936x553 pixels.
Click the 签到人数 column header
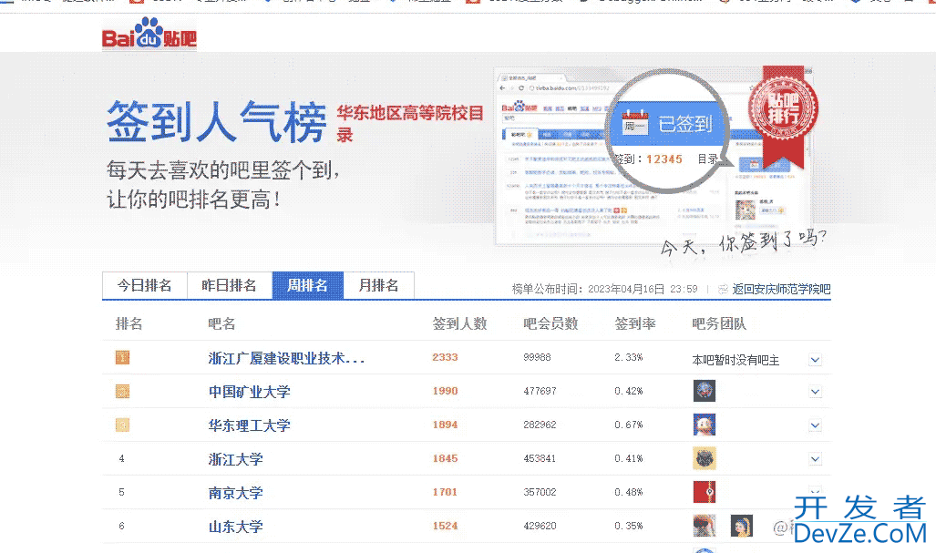[459, 324]
